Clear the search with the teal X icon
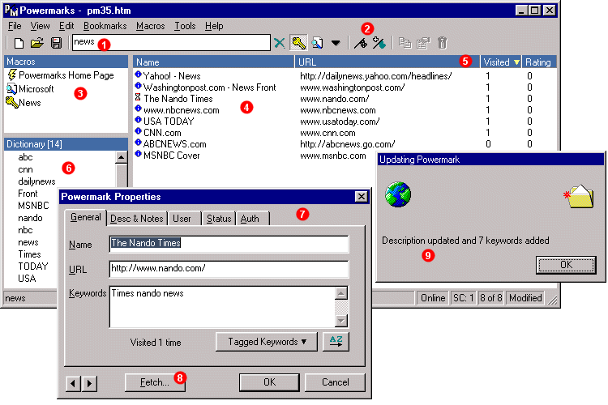Image resolution: width=608 pixels, height=405 pixels. 279,43
